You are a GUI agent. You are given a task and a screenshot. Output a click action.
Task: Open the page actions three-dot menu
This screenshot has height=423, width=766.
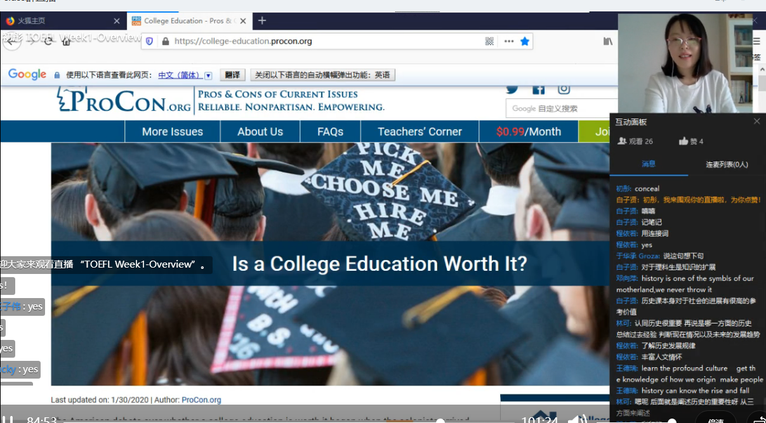(508, 41)
